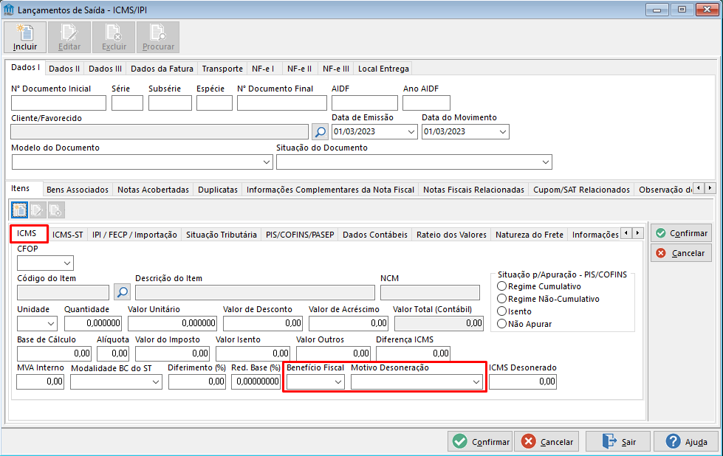Open the Bens Associados tab

click(78, 190)
